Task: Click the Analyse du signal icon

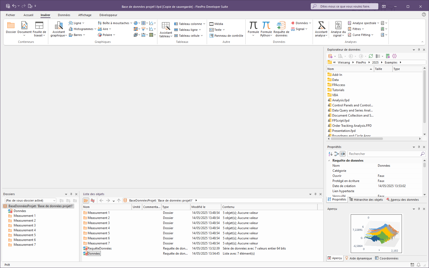Action: click(x=338, y=26)
